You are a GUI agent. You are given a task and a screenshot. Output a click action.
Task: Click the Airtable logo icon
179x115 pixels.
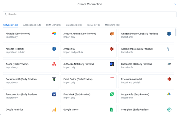click(54, 33)
